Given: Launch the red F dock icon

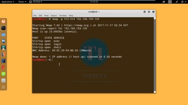Looking at the screenshot, I should [x=3, y=67].
